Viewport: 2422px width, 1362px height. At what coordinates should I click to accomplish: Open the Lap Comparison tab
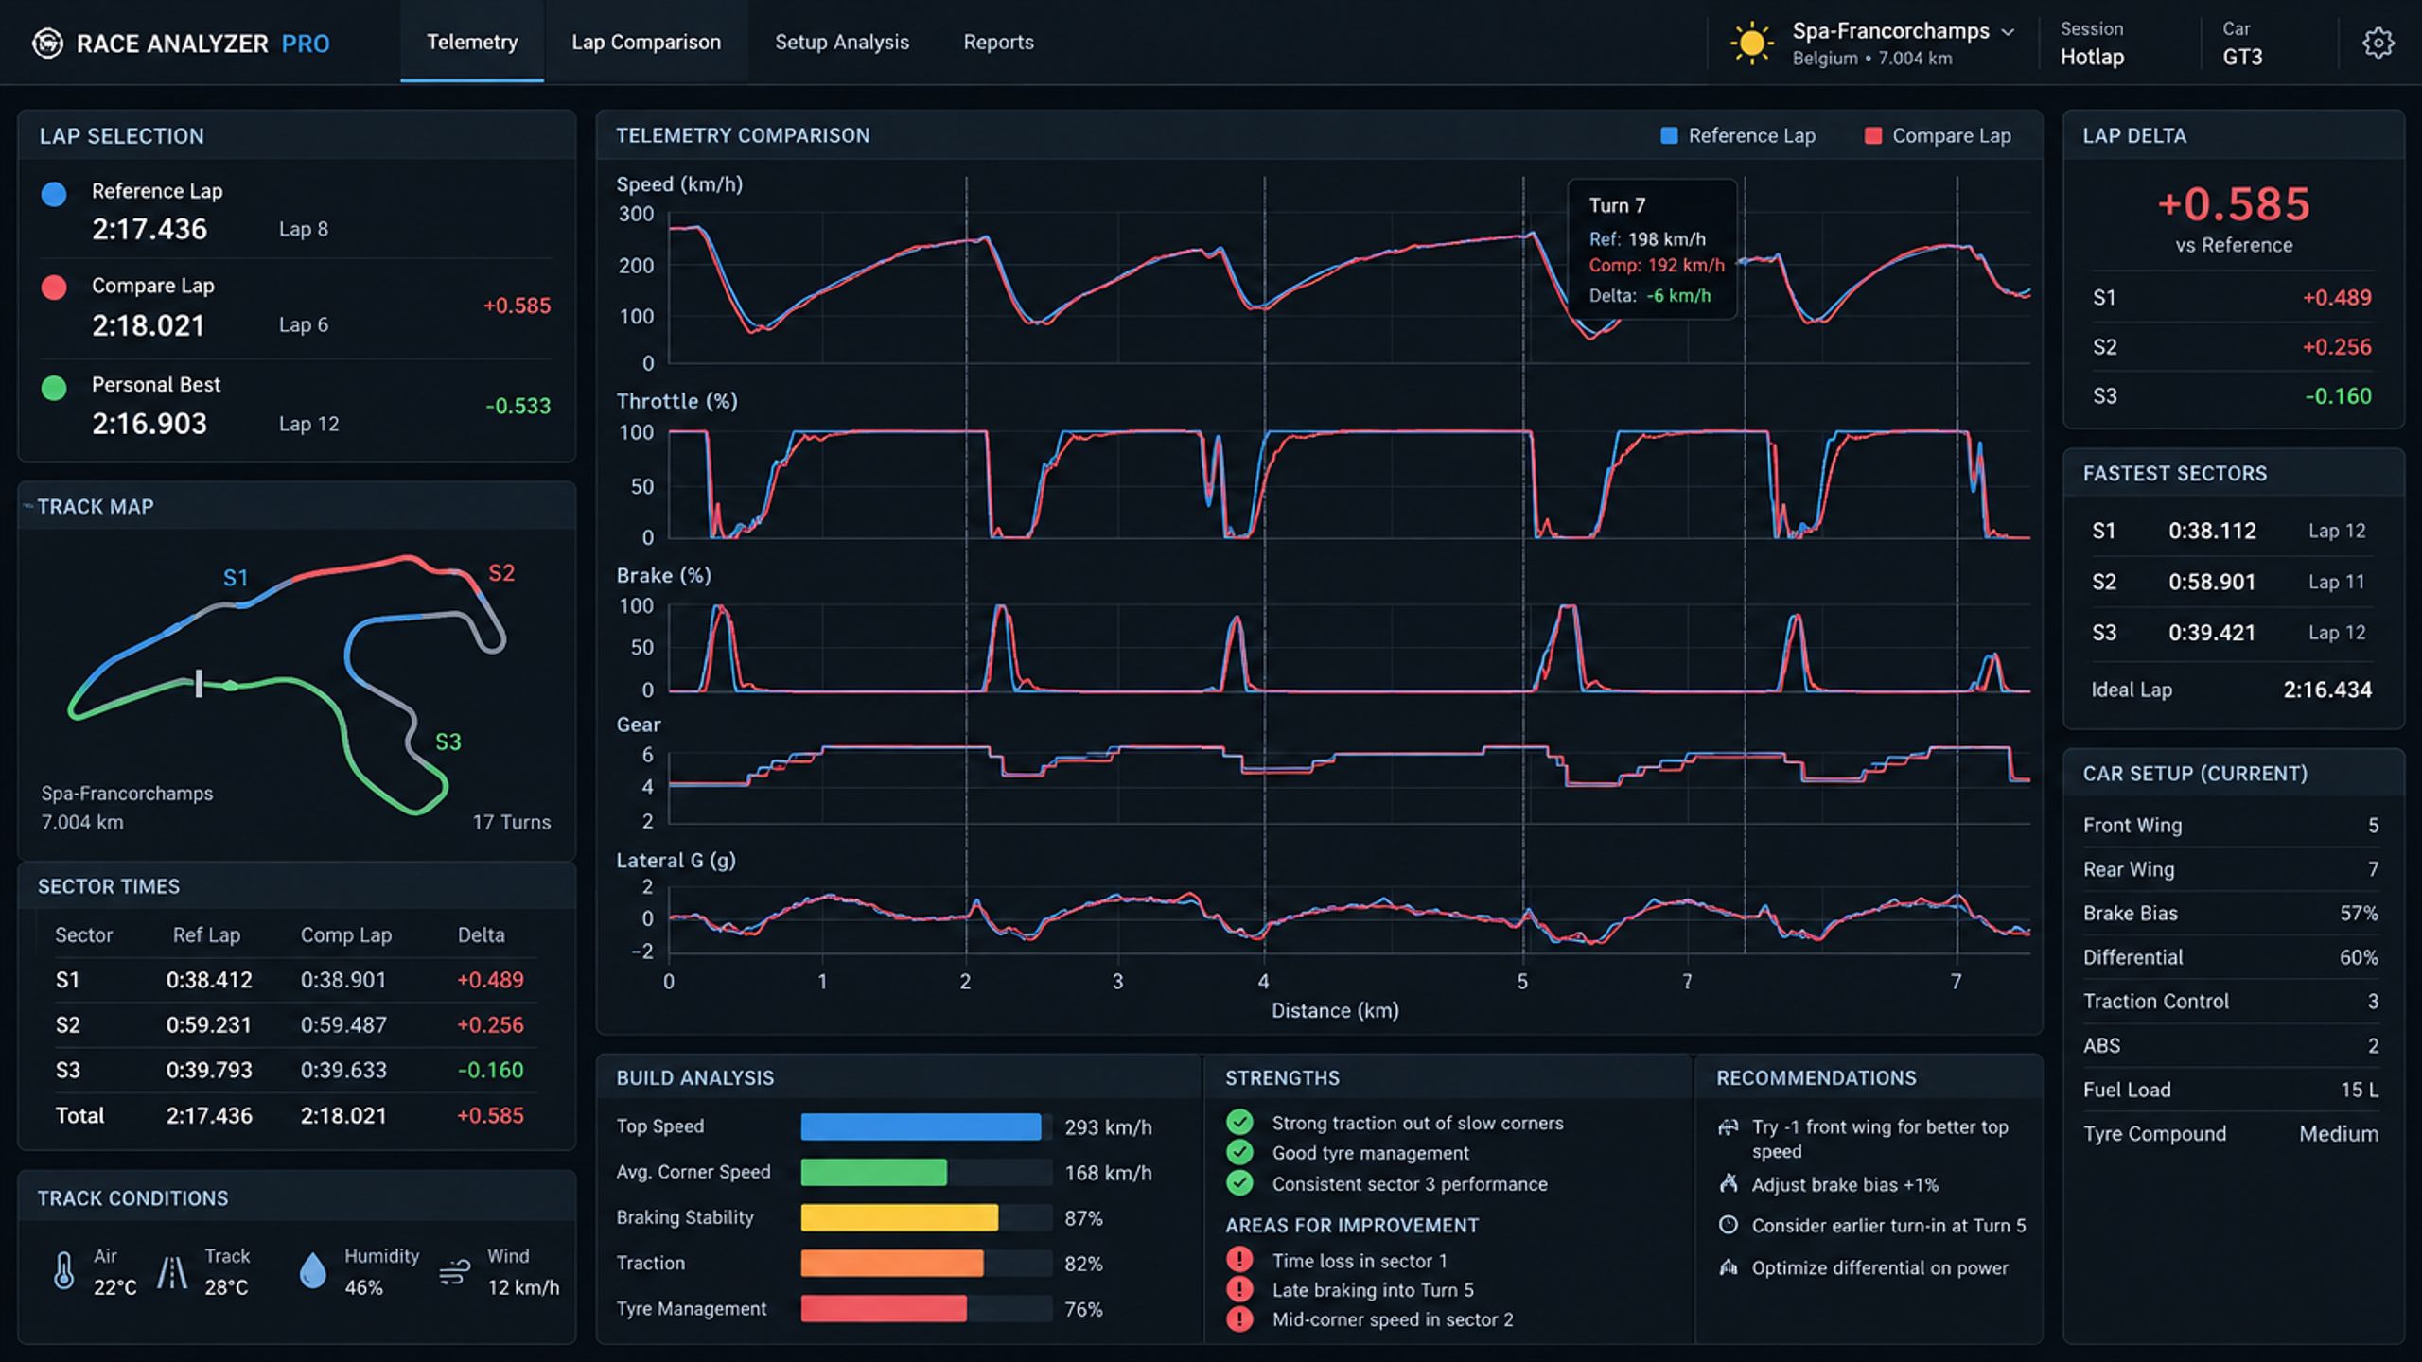pos(646,42)
